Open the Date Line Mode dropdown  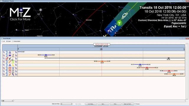point(66,104)
